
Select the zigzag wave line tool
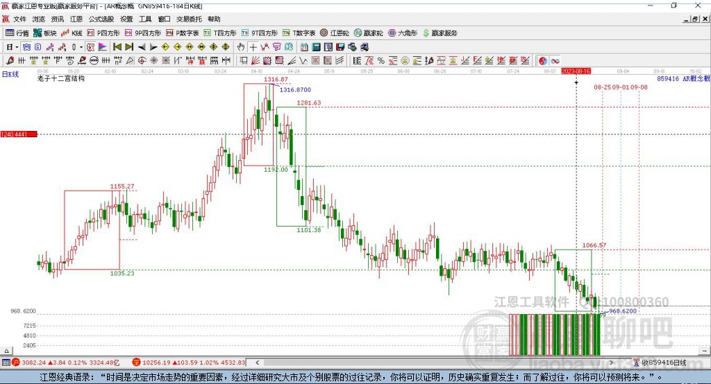tap(303, 61)
